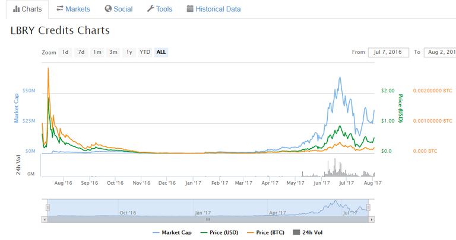Click the Jun '17 x-axis label
Screen dimensions: 456x240
[322, 183]
